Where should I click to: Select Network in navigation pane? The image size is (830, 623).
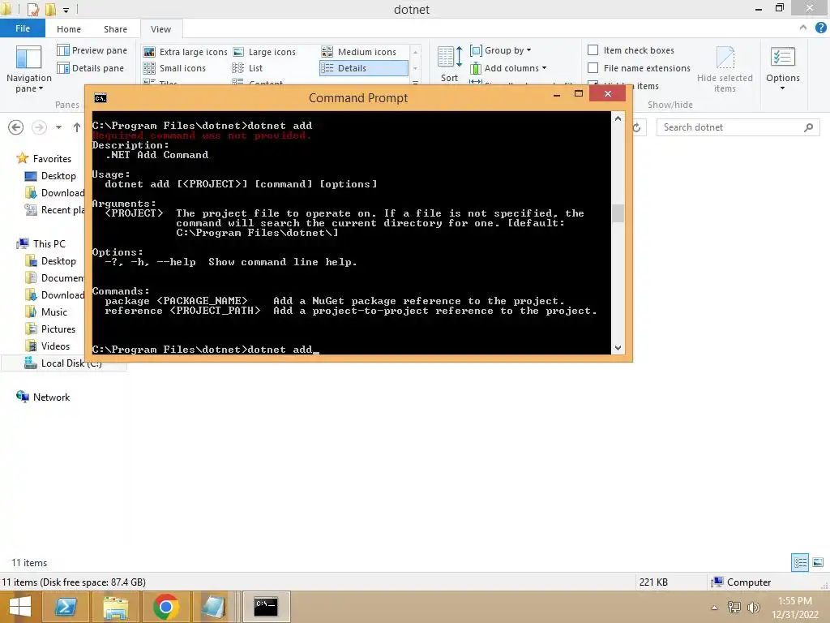[x=44, y=397]
